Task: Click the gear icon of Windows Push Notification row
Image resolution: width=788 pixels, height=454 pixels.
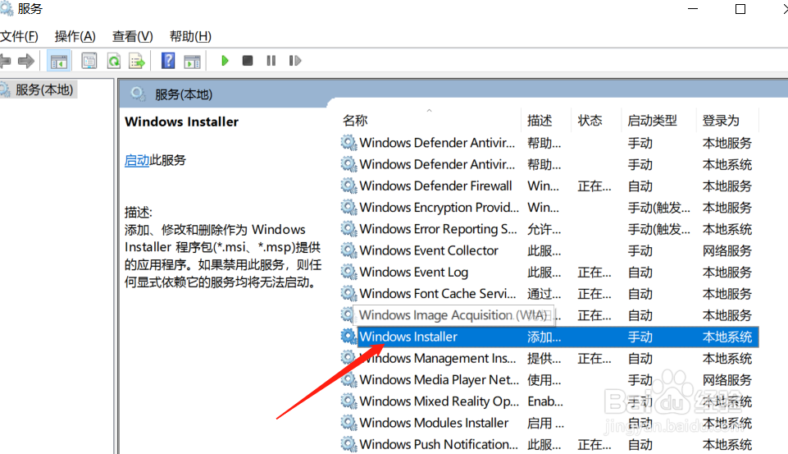Action: click(348, 444)
